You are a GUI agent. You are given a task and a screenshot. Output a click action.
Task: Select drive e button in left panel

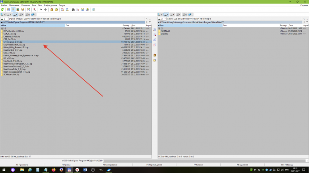pyautogui.click(x=15, y=15)
